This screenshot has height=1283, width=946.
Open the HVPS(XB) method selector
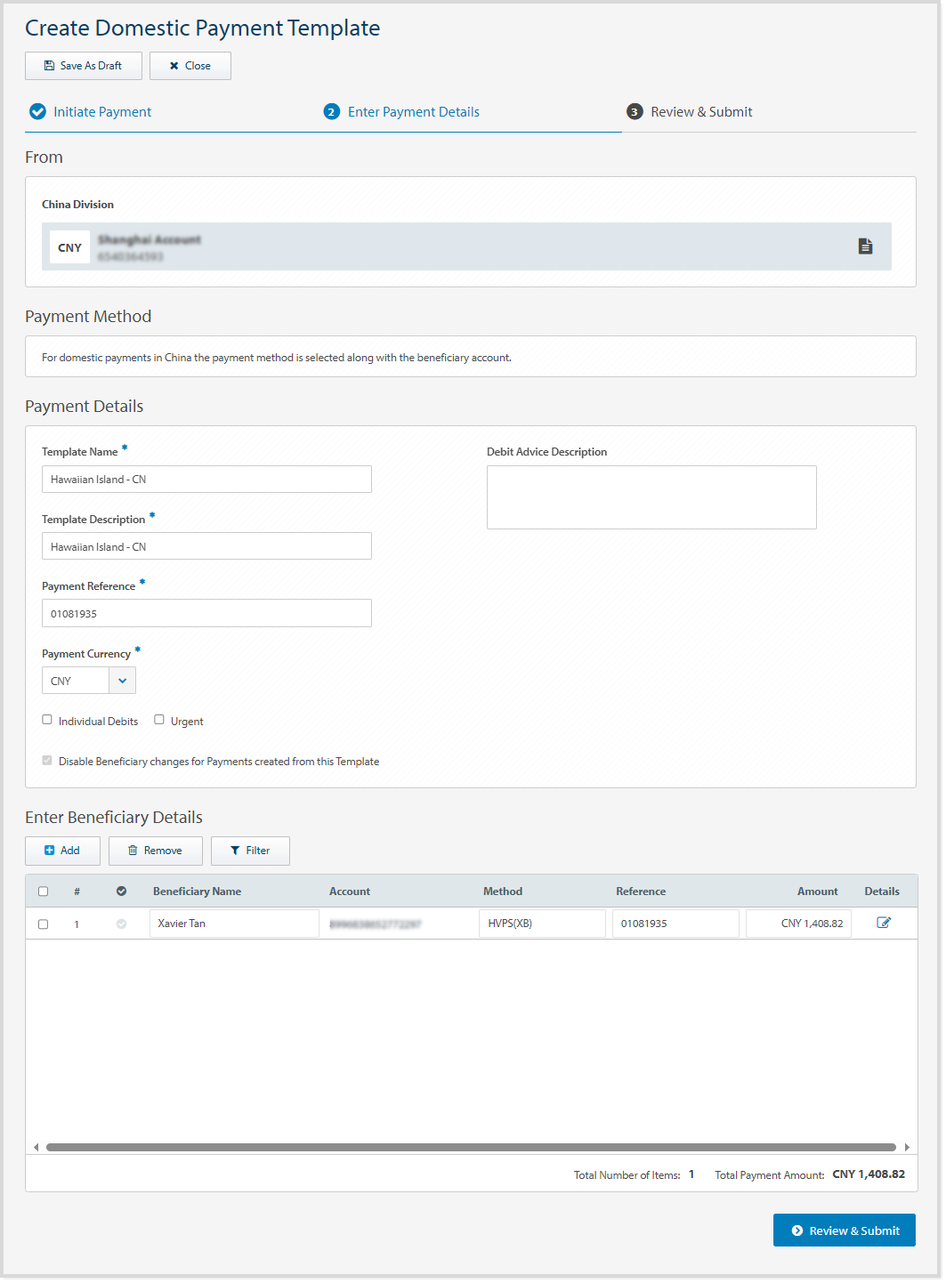coord(542,923)
